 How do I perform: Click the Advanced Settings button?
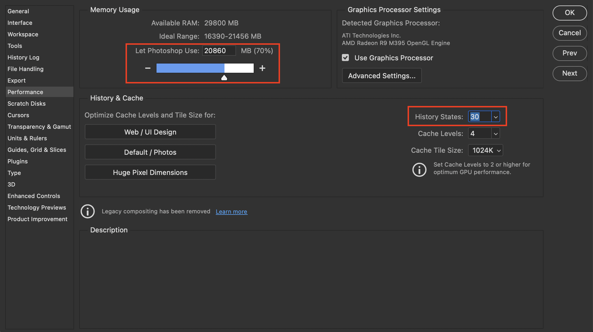click(382, 76)
